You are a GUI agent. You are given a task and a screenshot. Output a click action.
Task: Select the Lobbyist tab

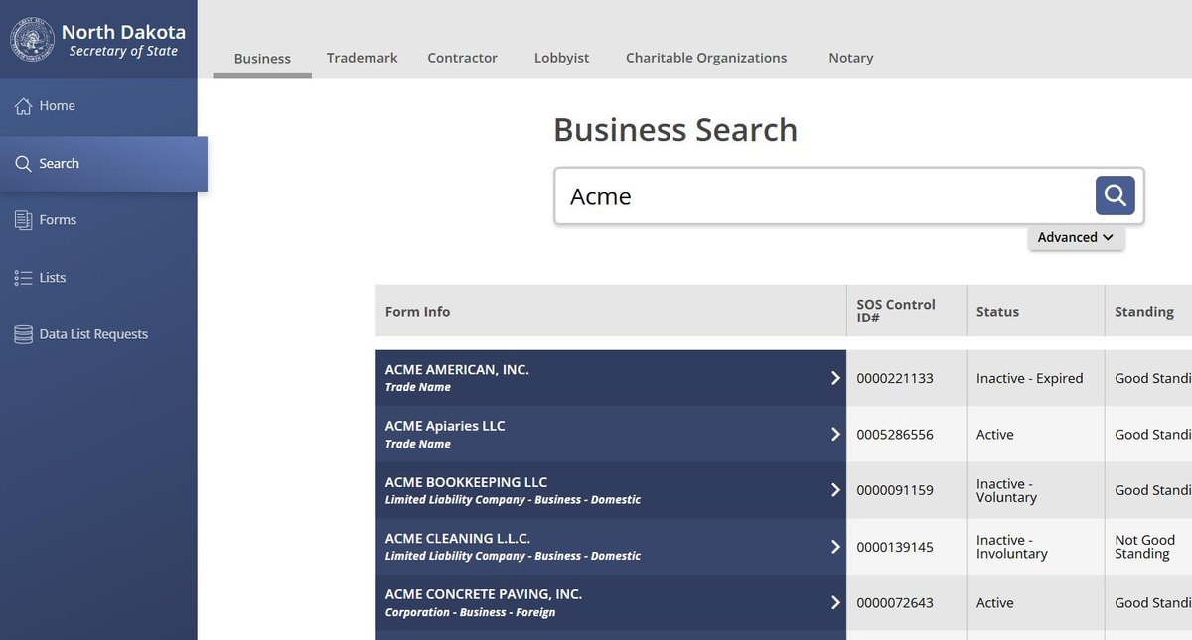[x=561, y=58]
